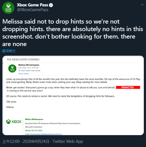The image size is (146, 147).
Task: Click the blurred email address in signature
Action: 46,134
